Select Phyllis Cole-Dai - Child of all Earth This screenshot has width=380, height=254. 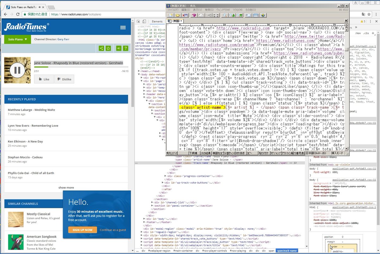tap(31, 173)
